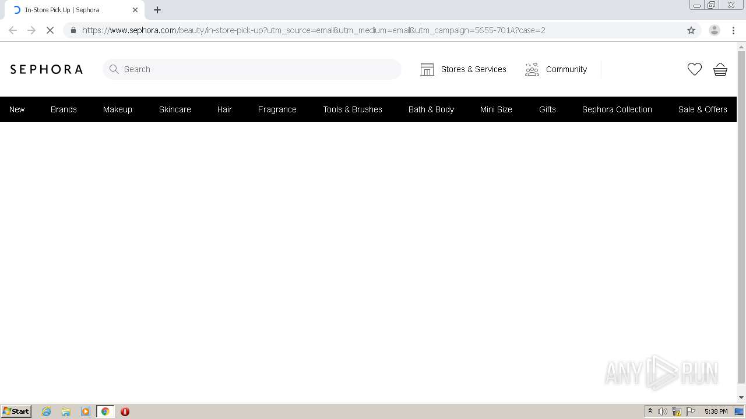Select the In-Store Pick Up browser tab
This screenshot has height=419, width=746.
tap(75, 10)
